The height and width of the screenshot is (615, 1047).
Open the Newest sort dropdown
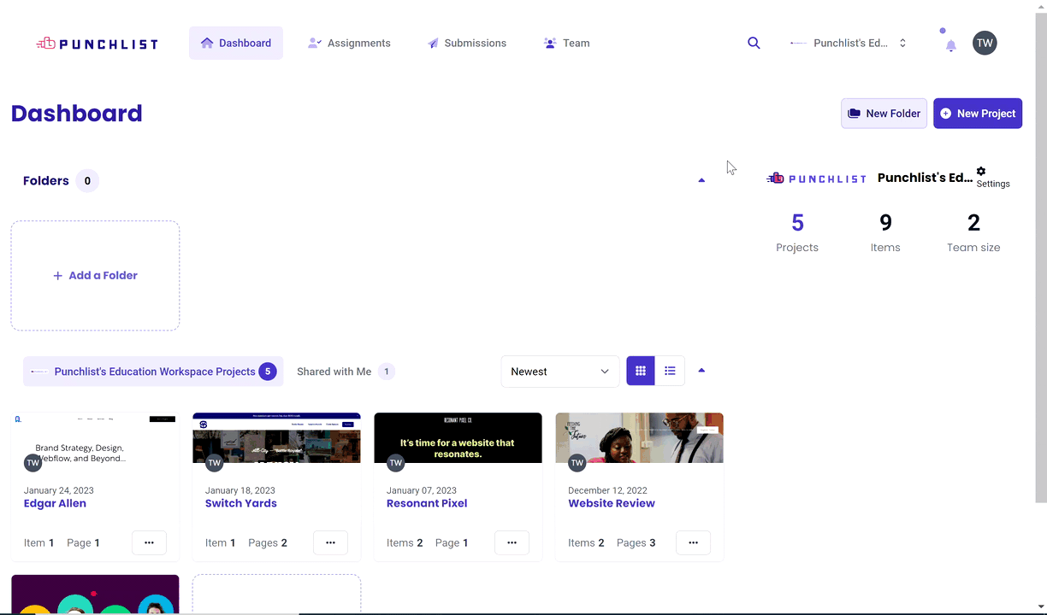point(560,372)
